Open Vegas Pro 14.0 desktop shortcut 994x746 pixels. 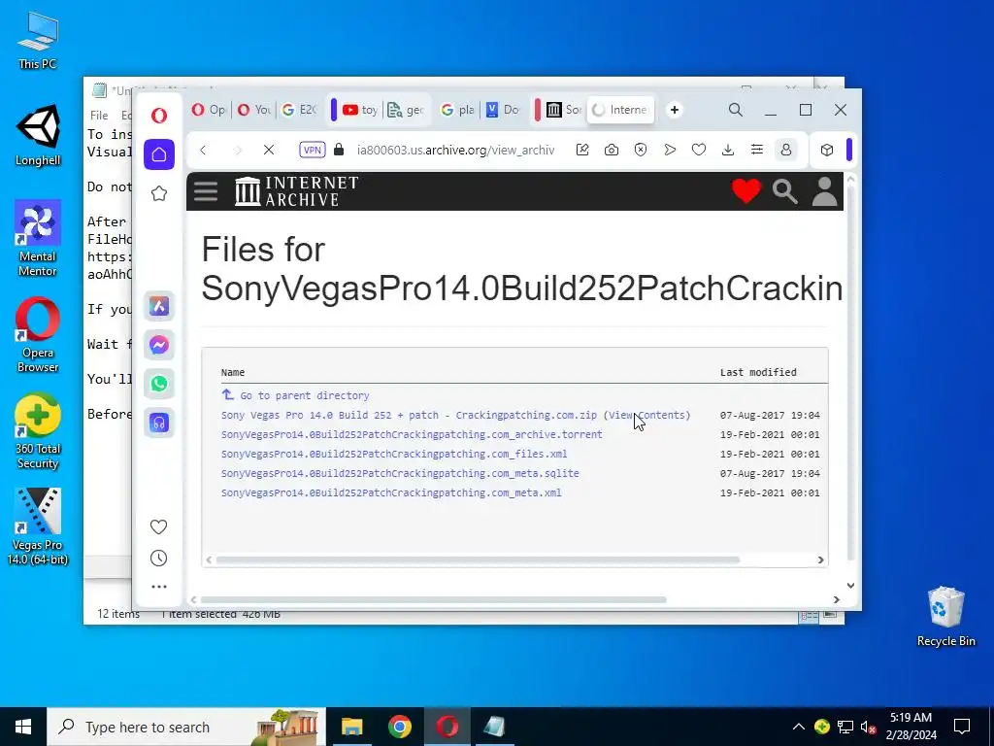click(38, 526)
